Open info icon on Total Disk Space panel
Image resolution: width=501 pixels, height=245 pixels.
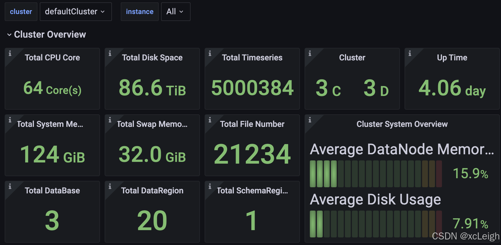pos(110,53)
